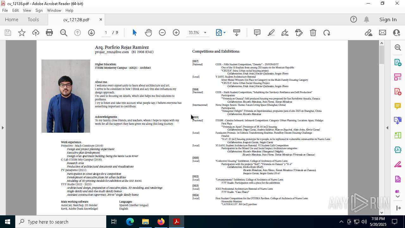Open the search zoom tool in right pane
Image resolution: width=405 pixels, height=228 pixels.
pos(398,47)
